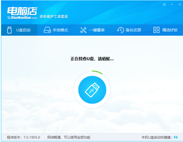This screenshot has width=183, height=142.
Task: Click the U.DianNaoDian.com website text
Action: pos(22,18)
